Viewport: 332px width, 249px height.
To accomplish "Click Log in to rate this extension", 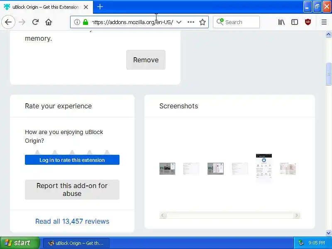I will click(72, 160).
